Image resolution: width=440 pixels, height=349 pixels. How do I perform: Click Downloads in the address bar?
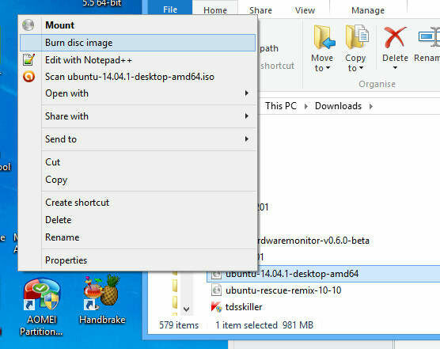(338, 106)
